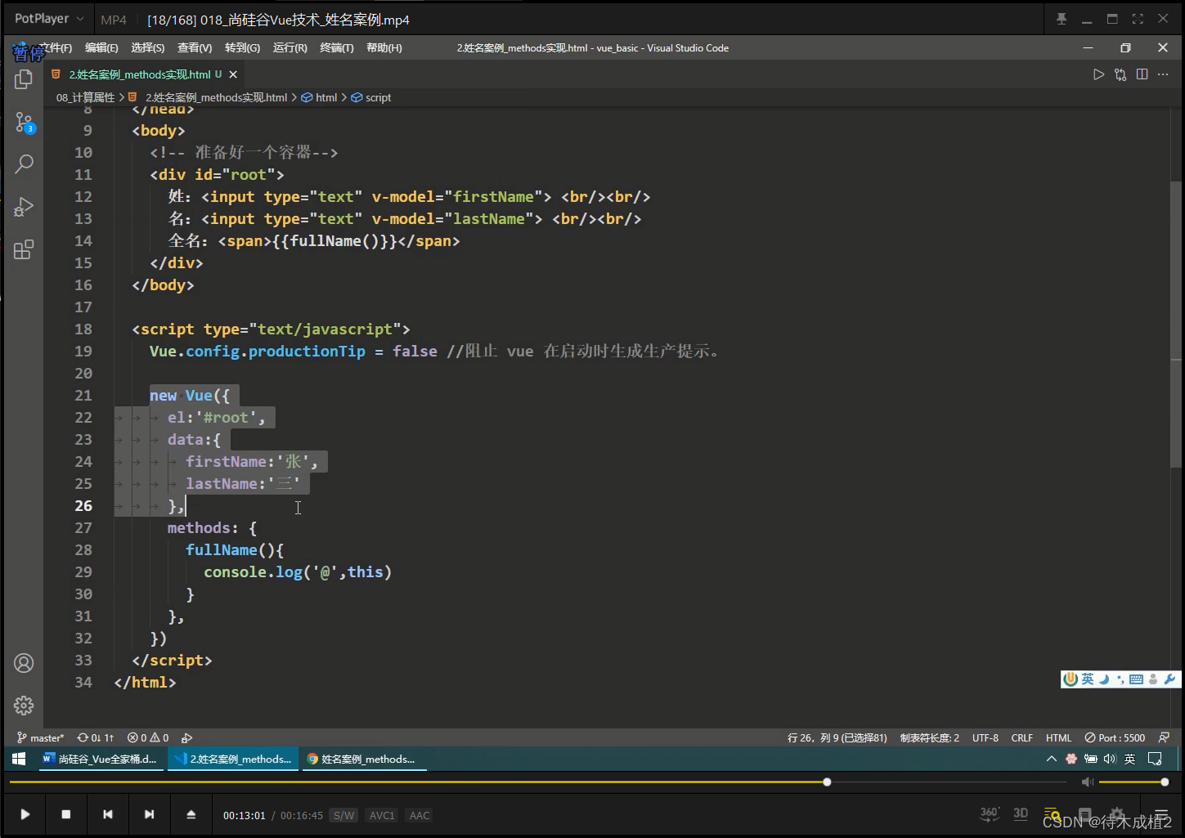Viewport: 1185px width, 838px height.
Task: Switch to the 尚硅谷_Vue全家桶 Word taskbar item
Action: click(100, 759)
